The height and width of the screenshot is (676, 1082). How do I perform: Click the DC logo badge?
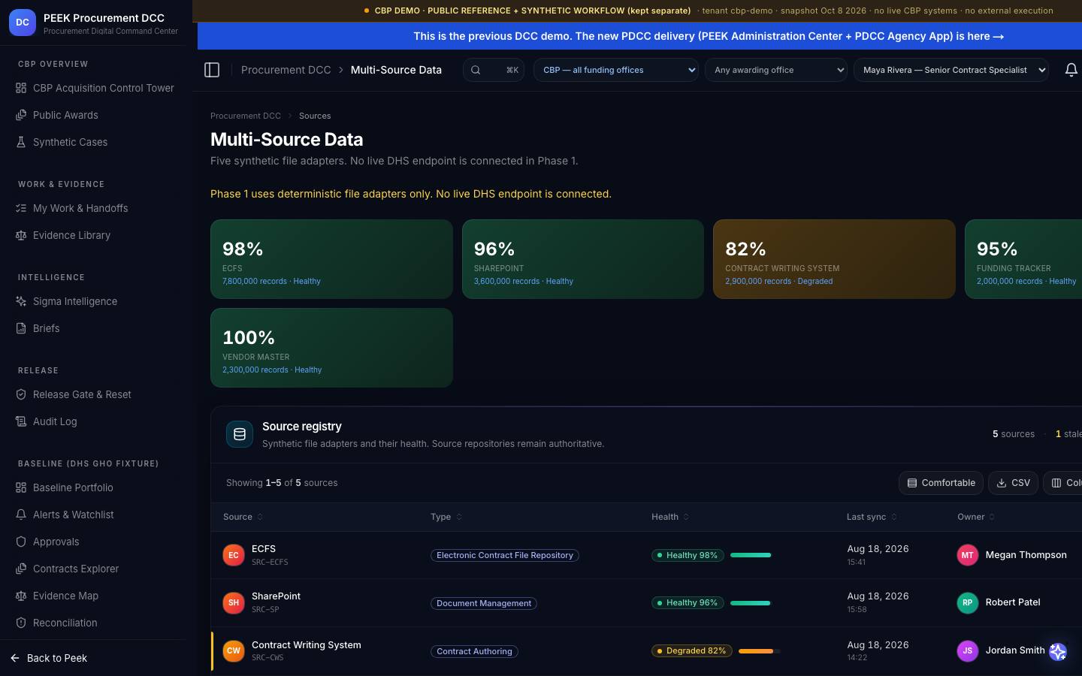point(23,23)
